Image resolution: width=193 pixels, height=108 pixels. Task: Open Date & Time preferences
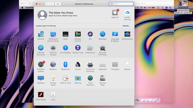pyautogui.click(x=65, y=78)
